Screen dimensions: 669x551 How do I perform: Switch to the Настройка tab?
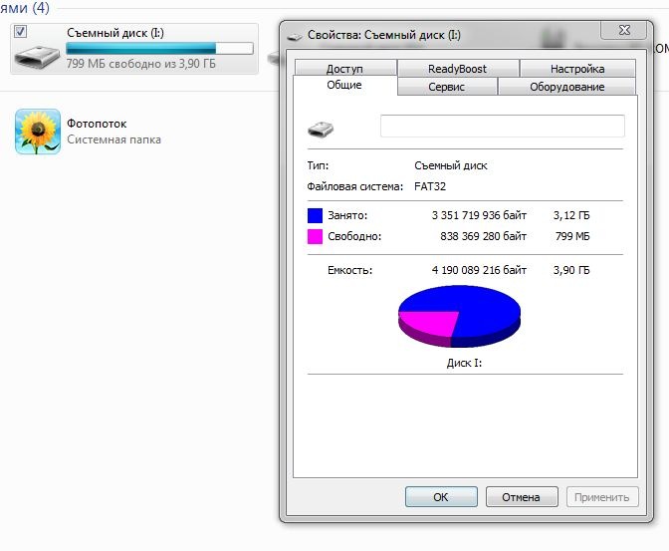[577, 69]
